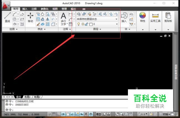
Task: Switch to the 常用 (Home) ribbon tab
Action: 16,9
